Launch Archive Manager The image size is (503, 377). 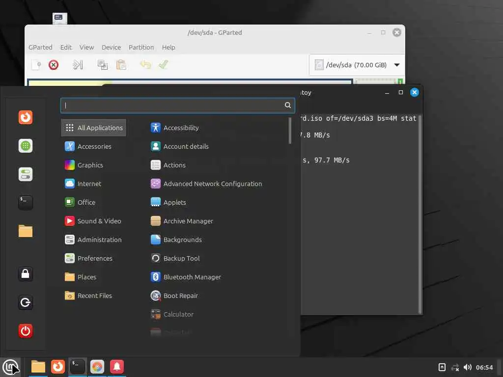point(182,221)
